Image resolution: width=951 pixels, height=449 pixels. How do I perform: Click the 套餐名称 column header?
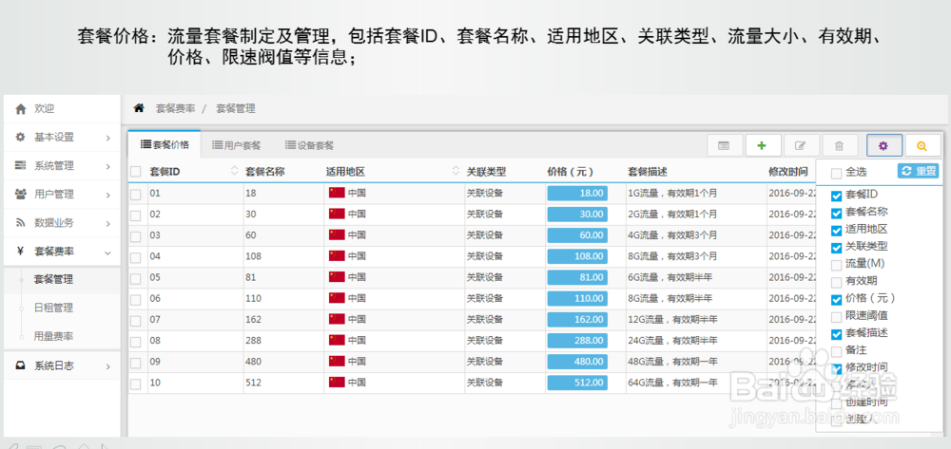(x=265, y=171)
